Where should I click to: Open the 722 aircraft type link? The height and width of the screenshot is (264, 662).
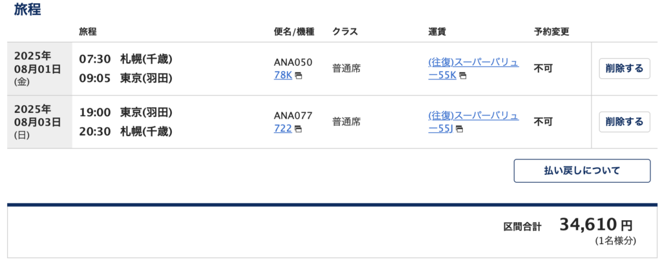click(283, 129)
